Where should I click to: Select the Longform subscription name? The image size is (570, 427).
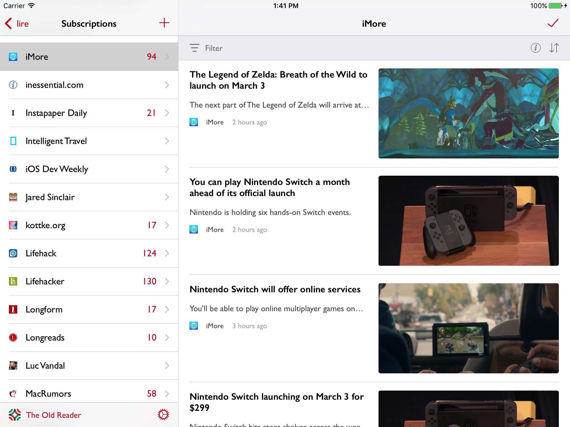pos(44,309)
